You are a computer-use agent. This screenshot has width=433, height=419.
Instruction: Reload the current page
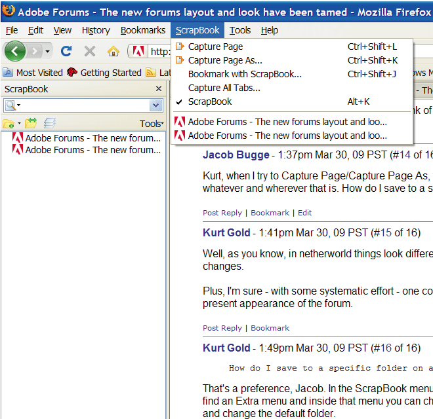tap(66, 51)
